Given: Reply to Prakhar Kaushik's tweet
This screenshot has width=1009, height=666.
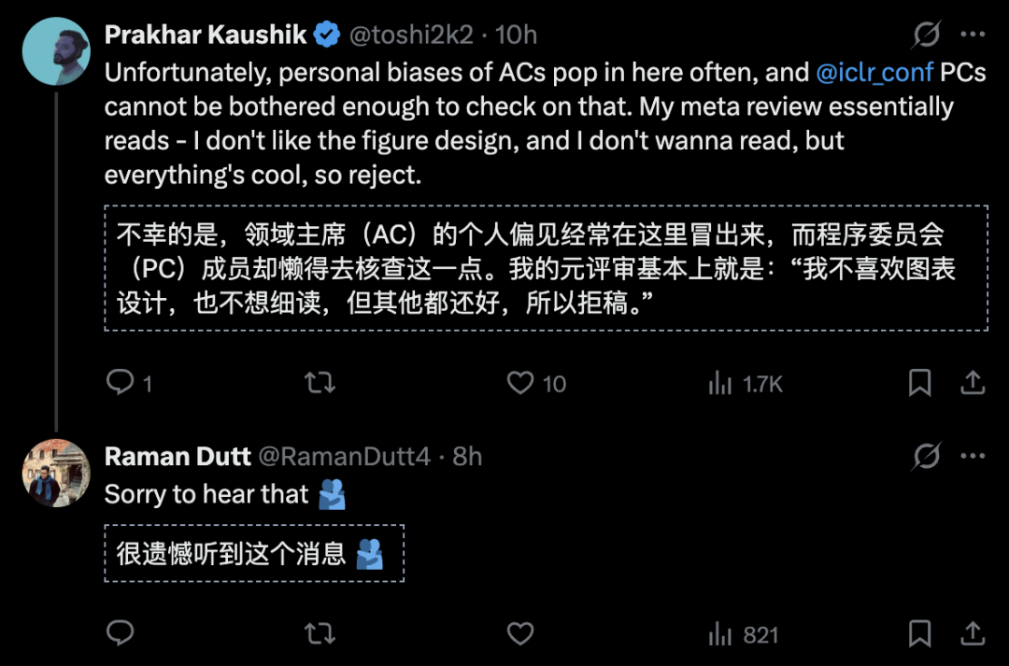Looking at the screenshot, I should tap(121, 382).
